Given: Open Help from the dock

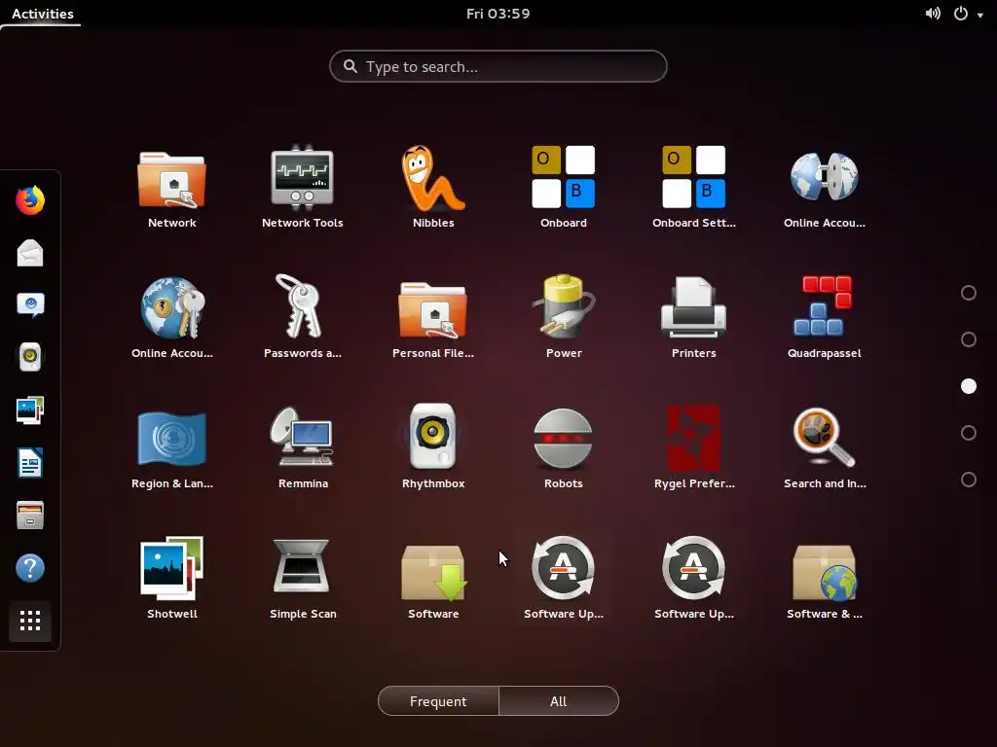Looking at the screenshot, I should pyautogui.click(x=30, y=568).
